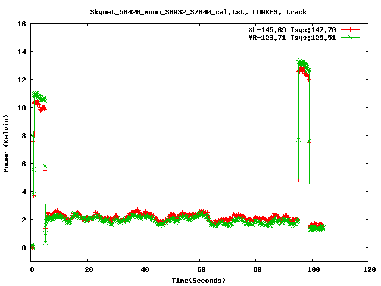Click the y-axis tick label "10"
This screenshot has height=286, width=381.
coord(21,108)
